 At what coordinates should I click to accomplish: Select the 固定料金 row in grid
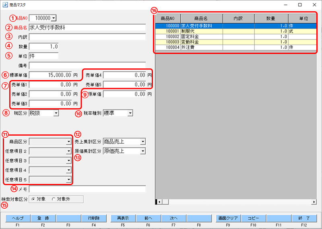pyautogui.click(x=236, y=37)
